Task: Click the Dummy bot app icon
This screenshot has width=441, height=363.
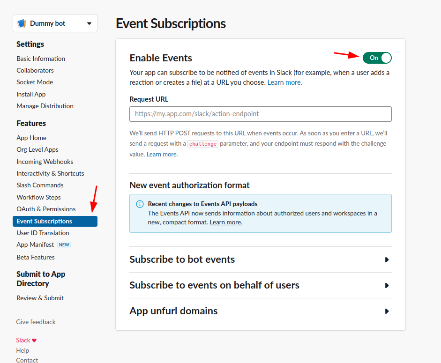Action: pyautogui.click(x=22, y=23)
